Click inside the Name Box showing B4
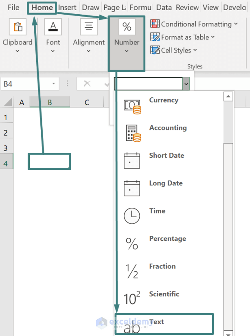Image resolution: width=250 pixels, height=336 pixels. pos(24,83)
